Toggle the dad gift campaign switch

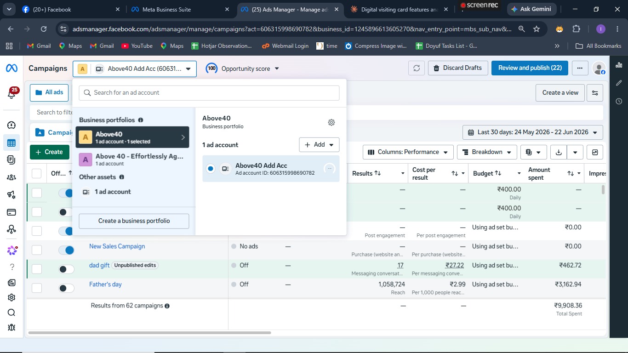coord(67,269)
